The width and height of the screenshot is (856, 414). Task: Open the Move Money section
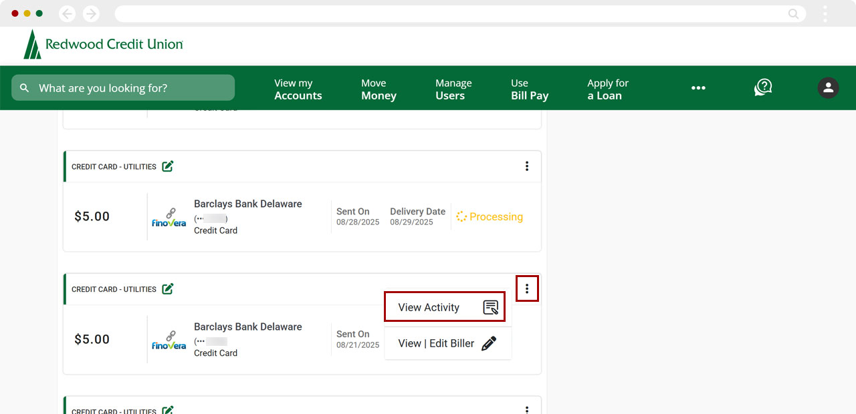(378, 87)
